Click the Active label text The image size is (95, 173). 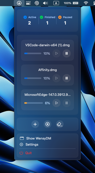(32, 17)
